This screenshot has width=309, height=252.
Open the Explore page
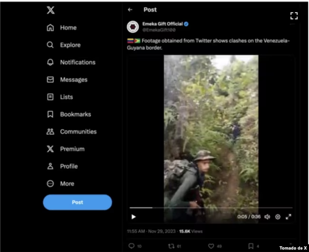pos(70,45)
